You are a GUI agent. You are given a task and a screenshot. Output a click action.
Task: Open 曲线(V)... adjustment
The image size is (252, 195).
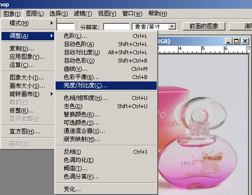click(106, 69)
